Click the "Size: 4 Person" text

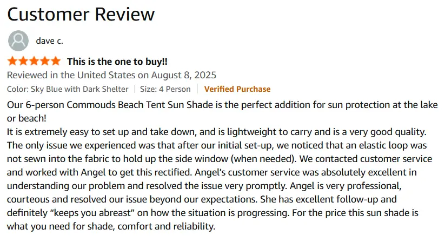165,89
